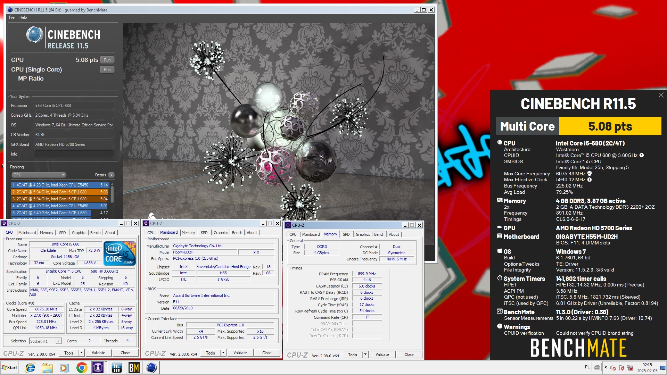Open Windows Explorer folder in taskbar

tap(47, 368)
